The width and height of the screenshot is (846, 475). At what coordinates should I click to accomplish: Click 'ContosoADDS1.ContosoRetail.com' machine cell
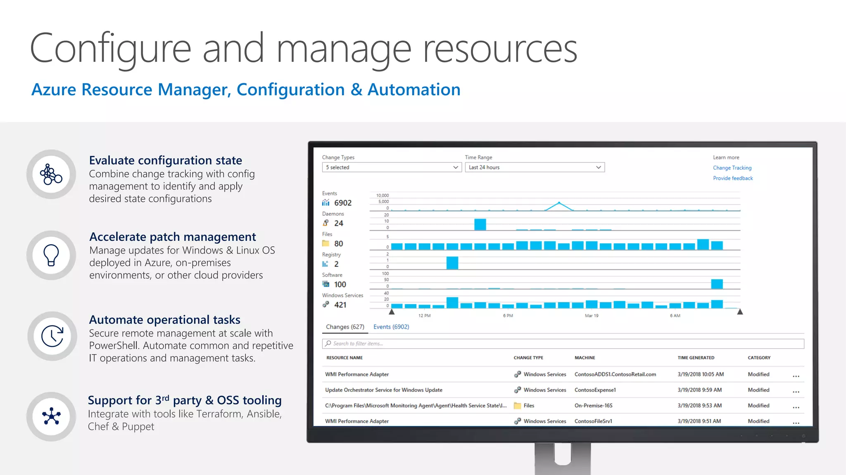click(x=615, y=374)
